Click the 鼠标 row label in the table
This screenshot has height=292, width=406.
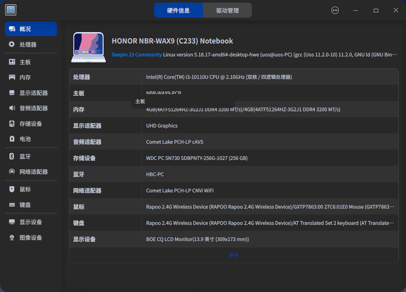79,207
